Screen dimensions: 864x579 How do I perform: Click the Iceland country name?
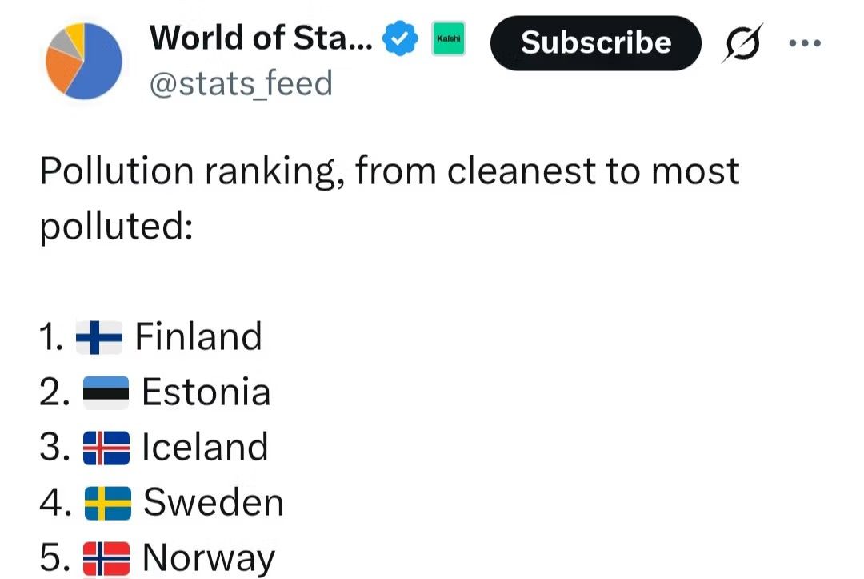tap(205, 448)
